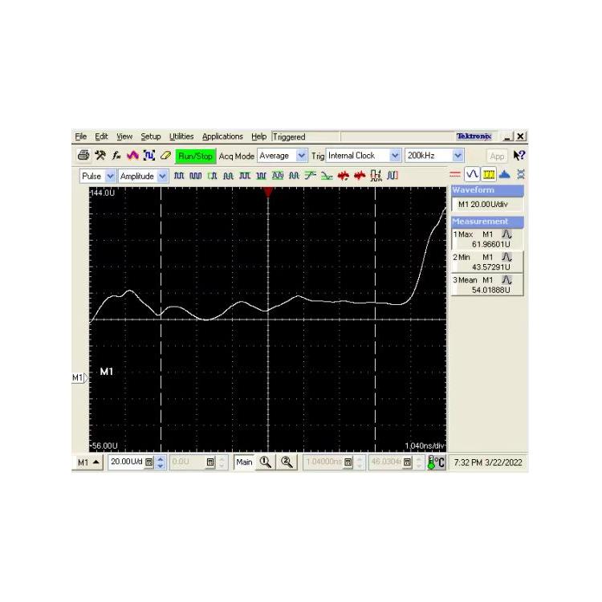Select the histogram icon in waveform toolbar
This screenshot has width=602, height=602.
tap(505, 174)
